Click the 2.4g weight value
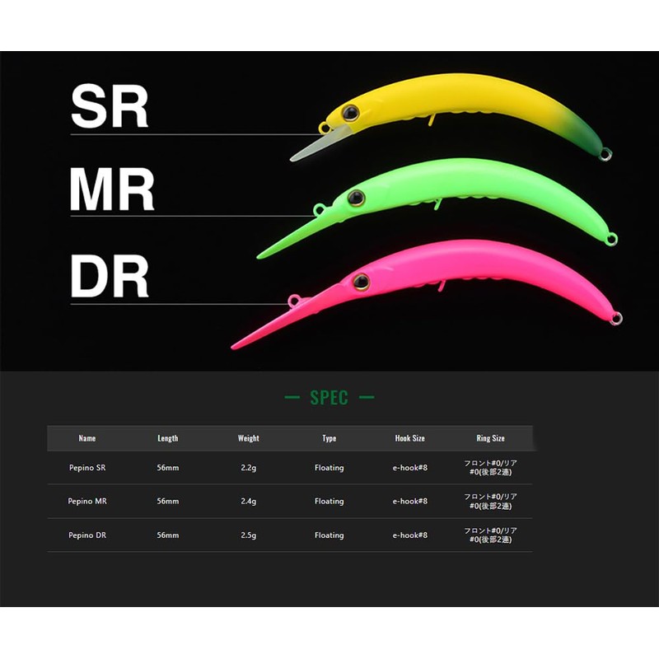This screenshot has width=659, height=659. [x=248, y=501]
